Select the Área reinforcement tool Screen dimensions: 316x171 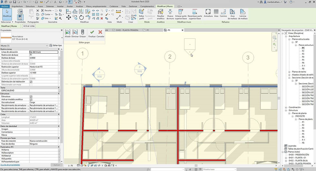coord(216,13)
